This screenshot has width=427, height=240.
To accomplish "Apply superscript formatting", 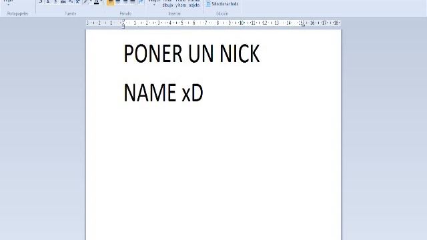I will point(78,1).
